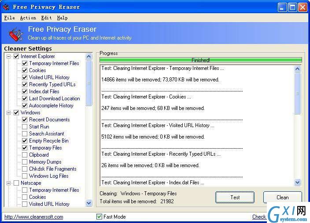The height and width of the screenshot is (223, 310).
Task: Maximize the Free Privacy Eraser window
Action: [x=292, y=7]
